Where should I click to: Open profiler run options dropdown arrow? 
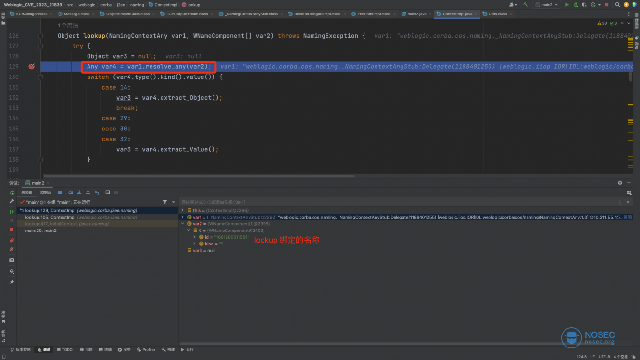(x=599, y=5)
